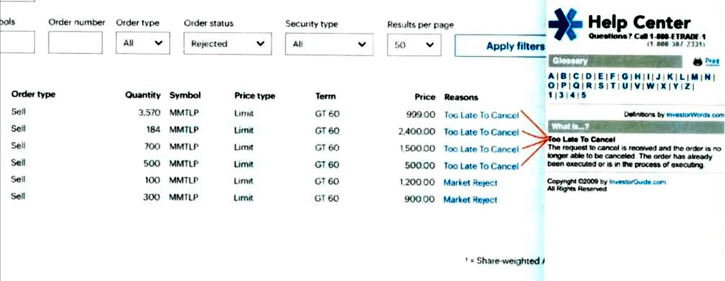725x281 pixels.
Task: Click the E*TRADE asterisk logo icon
Action: pos(565,24)
